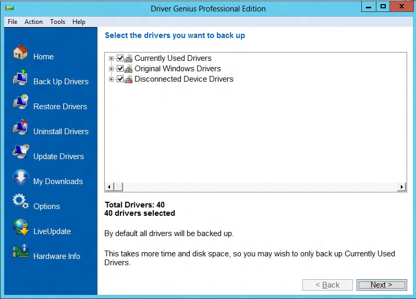Click the horizontal scrollbar left arrow
Screen dimensions: 416x299
(109, 187)
